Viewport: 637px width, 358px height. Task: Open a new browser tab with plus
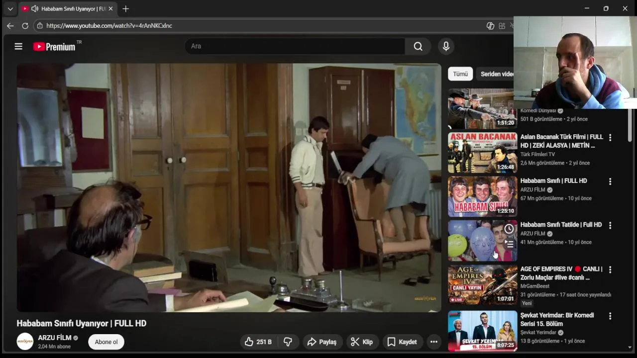125,9
